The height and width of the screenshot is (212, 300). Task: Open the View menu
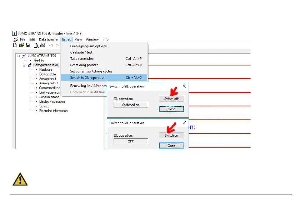pos(78,39)
